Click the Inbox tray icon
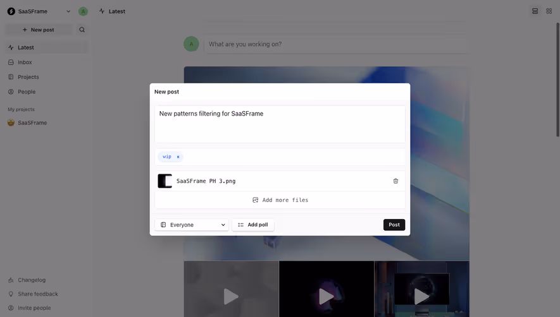 pyautogui.click(x=11, y=62)
